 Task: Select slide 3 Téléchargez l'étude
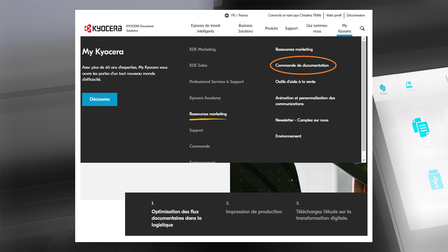(323, 215)
